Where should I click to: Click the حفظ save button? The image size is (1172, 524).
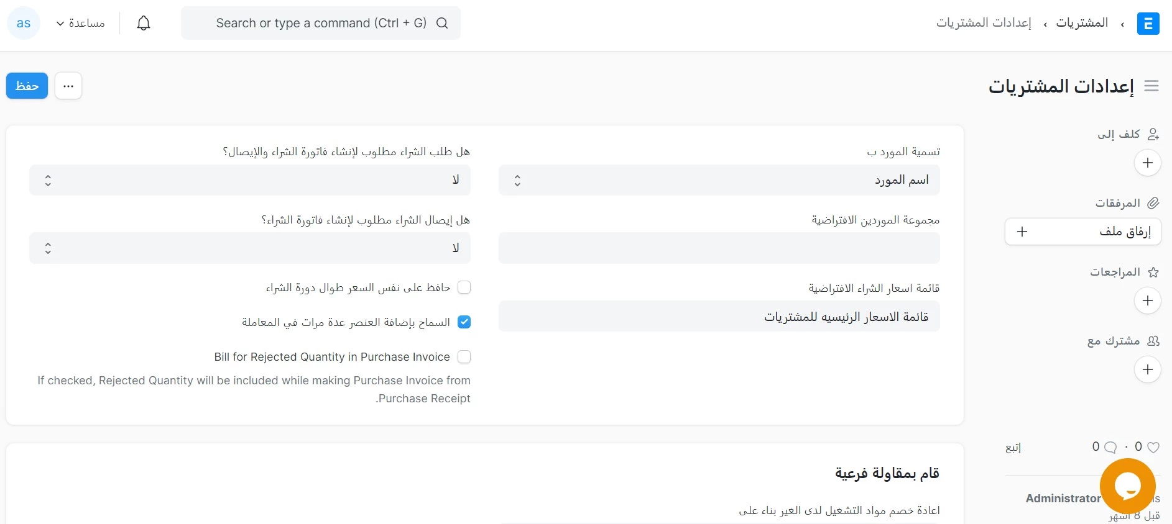27,86
